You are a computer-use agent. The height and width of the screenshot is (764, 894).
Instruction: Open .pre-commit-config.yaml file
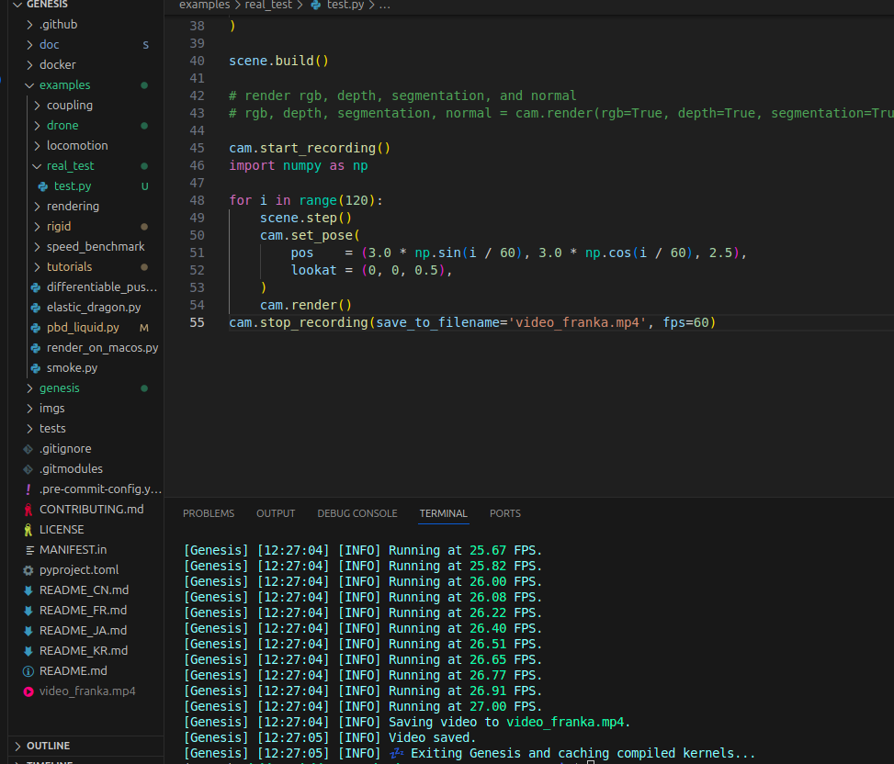tap(99, 489)
